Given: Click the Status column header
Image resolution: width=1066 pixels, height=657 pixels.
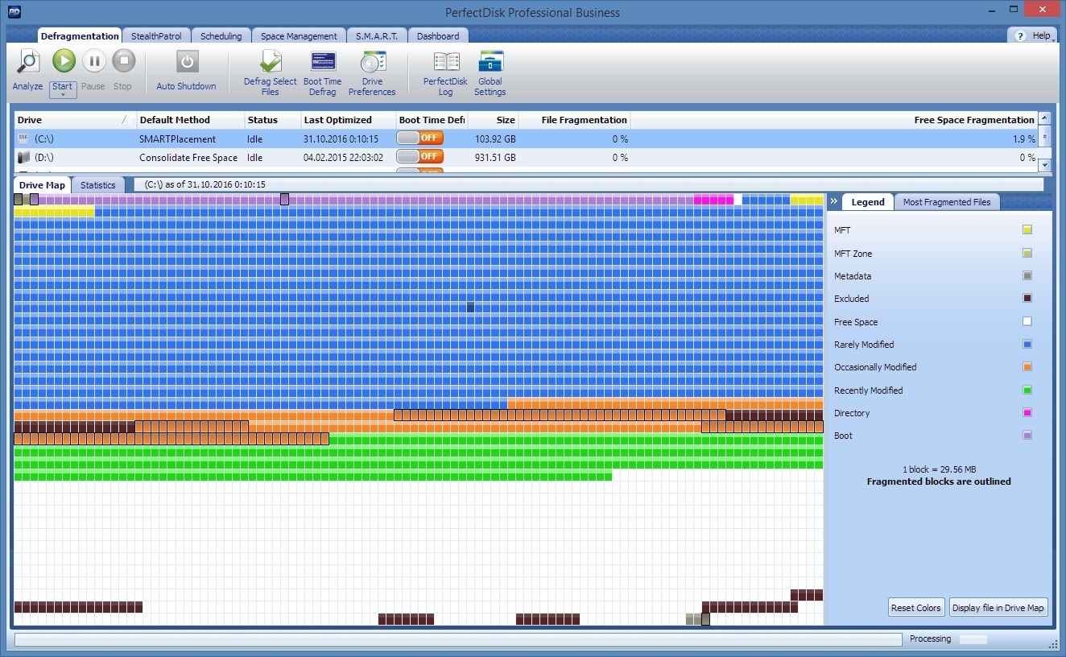Looking at the screenshot, I should pyautogui.click(x=272, y=120).
